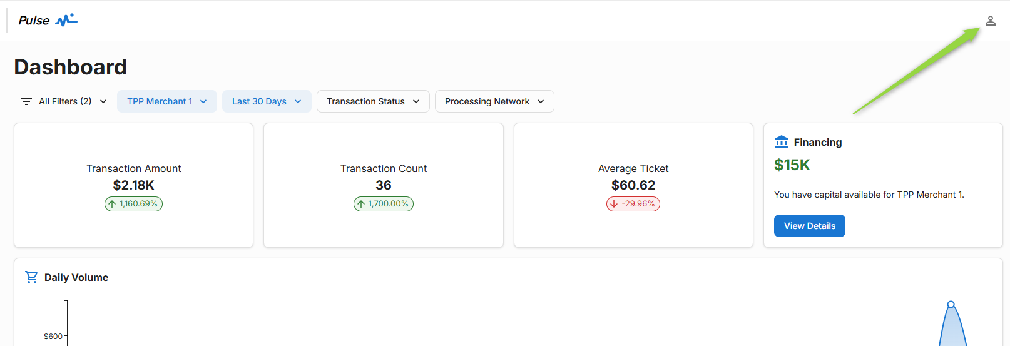The height and width of the screenshot is (346, 1010).
Task: Click the Average Ticket down-arrow badge
Action: [633, 204]
